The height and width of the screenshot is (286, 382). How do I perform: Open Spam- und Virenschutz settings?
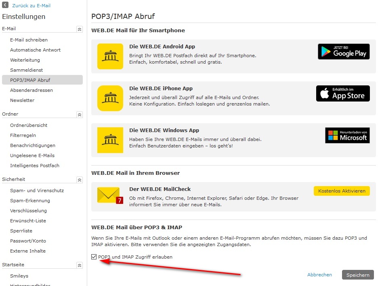click(x=37, y=191)
